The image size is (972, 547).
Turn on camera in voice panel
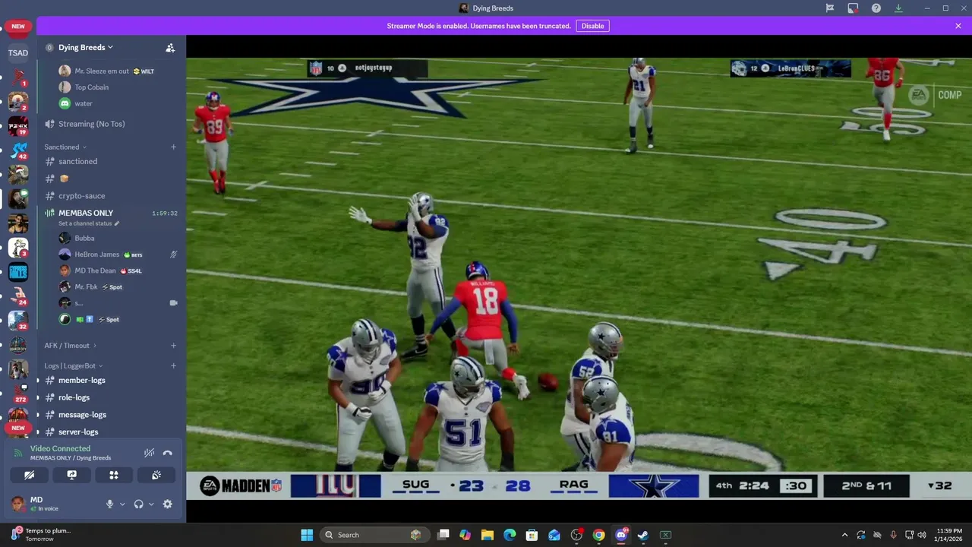tap(30, 475)
